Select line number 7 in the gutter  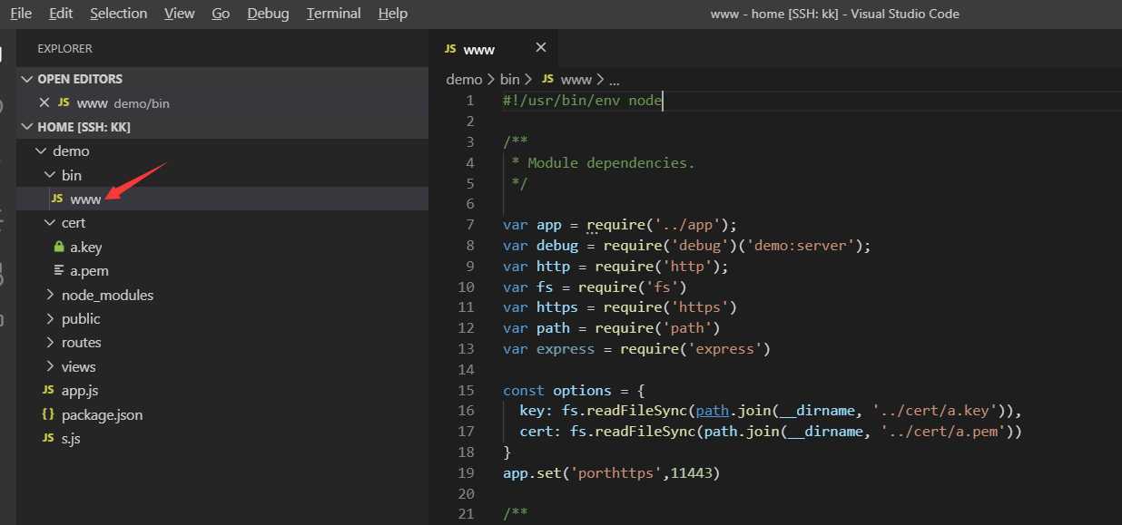tap(470, 225)
